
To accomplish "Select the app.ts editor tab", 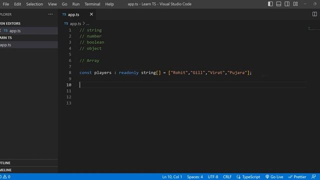I will pos(77,14).
